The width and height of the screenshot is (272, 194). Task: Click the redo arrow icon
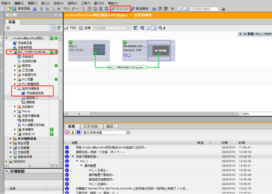[74, 9]
